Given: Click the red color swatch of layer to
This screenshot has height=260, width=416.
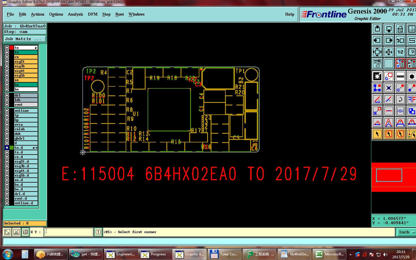Looking at the screenshot, I should [x=12, y=48].
